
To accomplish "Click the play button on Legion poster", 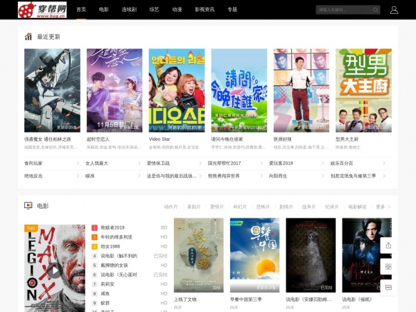I will (x=55, y=270).
